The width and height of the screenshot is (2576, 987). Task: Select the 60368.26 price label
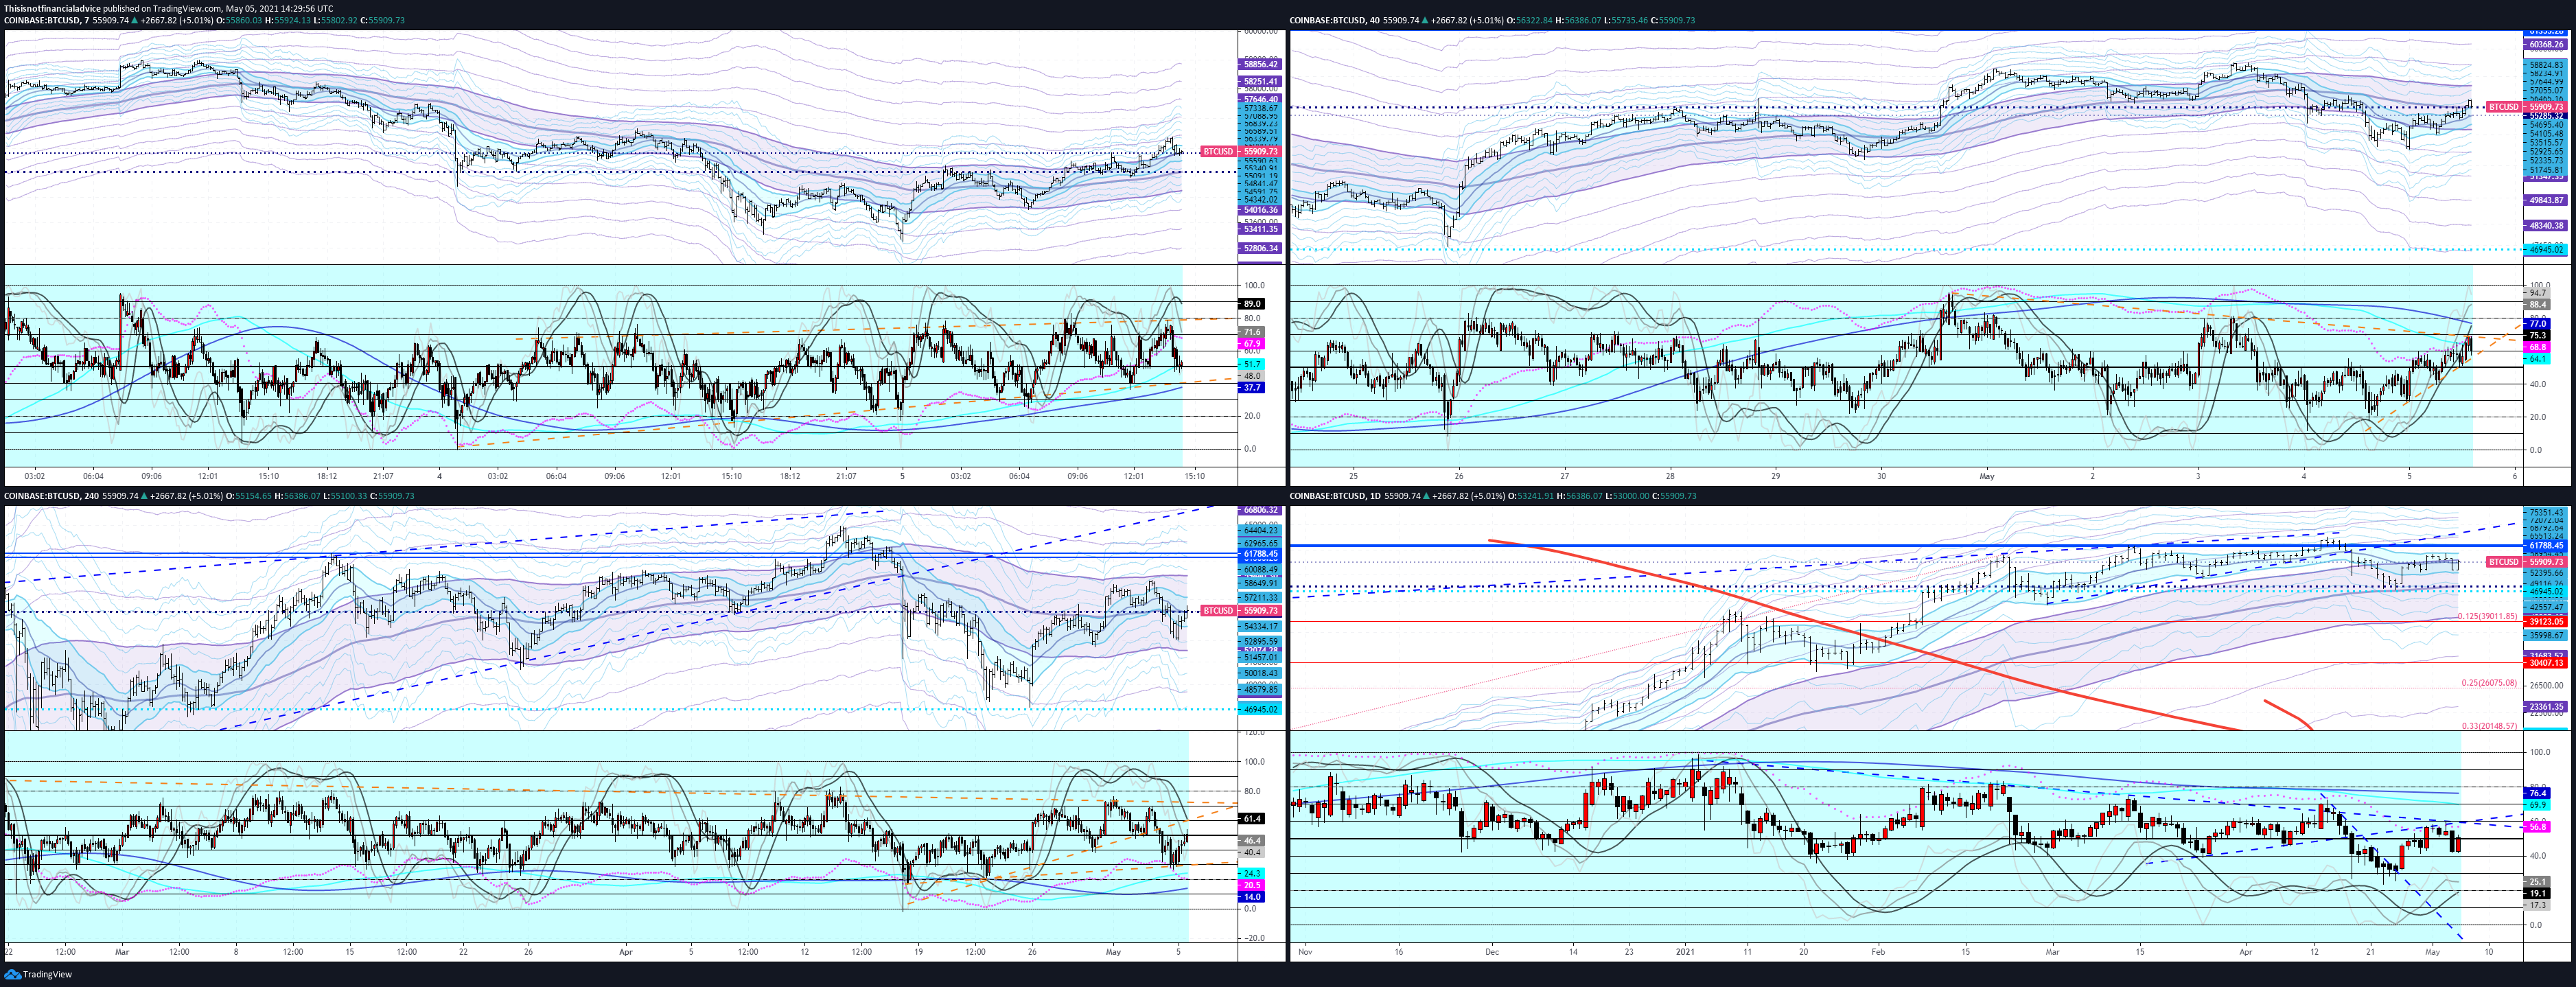(x=2547, y=45)
